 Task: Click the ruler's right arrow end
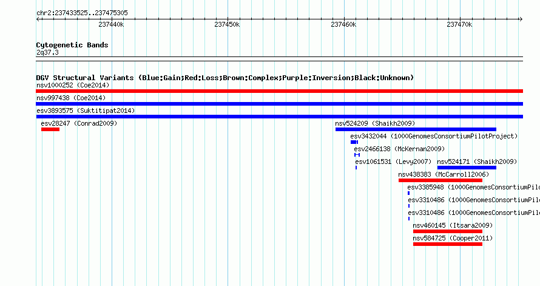coord(521,19)
